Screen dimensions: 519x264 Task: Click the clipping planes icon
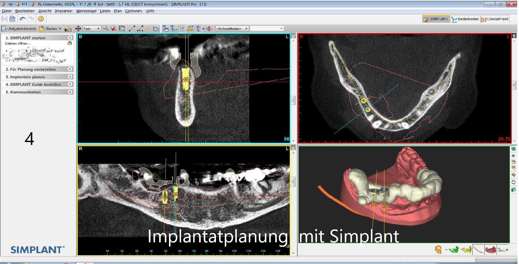coord(513,175)
